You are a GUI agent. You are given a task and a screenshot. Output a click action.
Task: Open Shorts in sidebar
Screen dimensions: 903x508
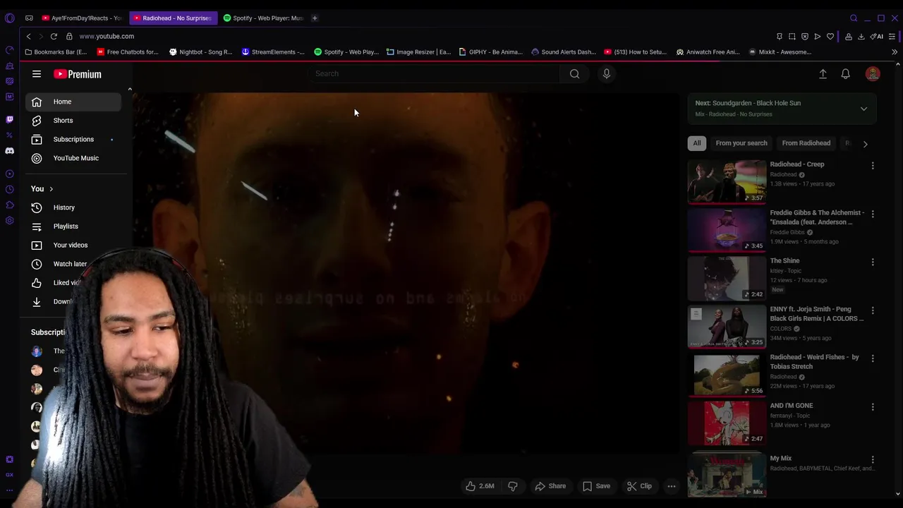click(73, 121)
